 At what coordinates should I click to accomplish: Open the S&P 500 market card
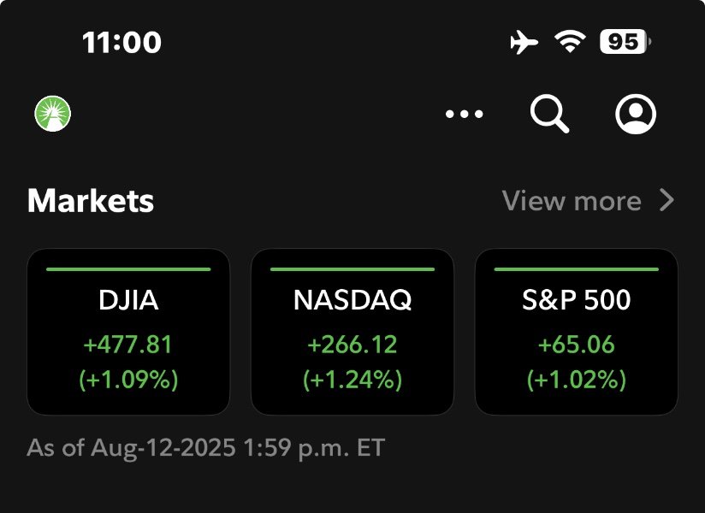coord(576,331)
